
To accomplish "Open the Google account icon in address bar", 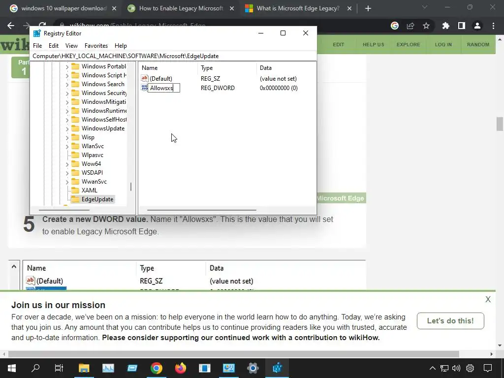I will coord(395,26).
